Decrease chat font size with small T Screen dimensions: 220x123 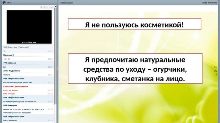coord(52,8)
